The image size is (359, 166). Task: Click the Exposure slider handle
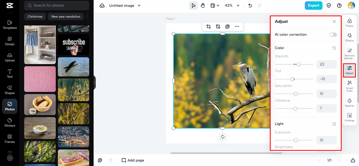coord(296,140)
